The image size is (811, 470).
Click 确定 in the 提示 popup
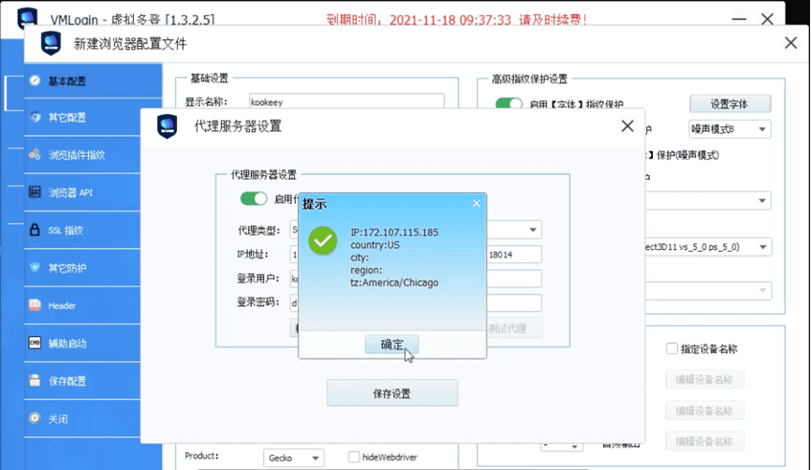pos(391,345)
